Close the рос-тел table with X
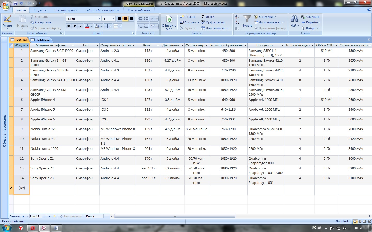 point(369,39)
